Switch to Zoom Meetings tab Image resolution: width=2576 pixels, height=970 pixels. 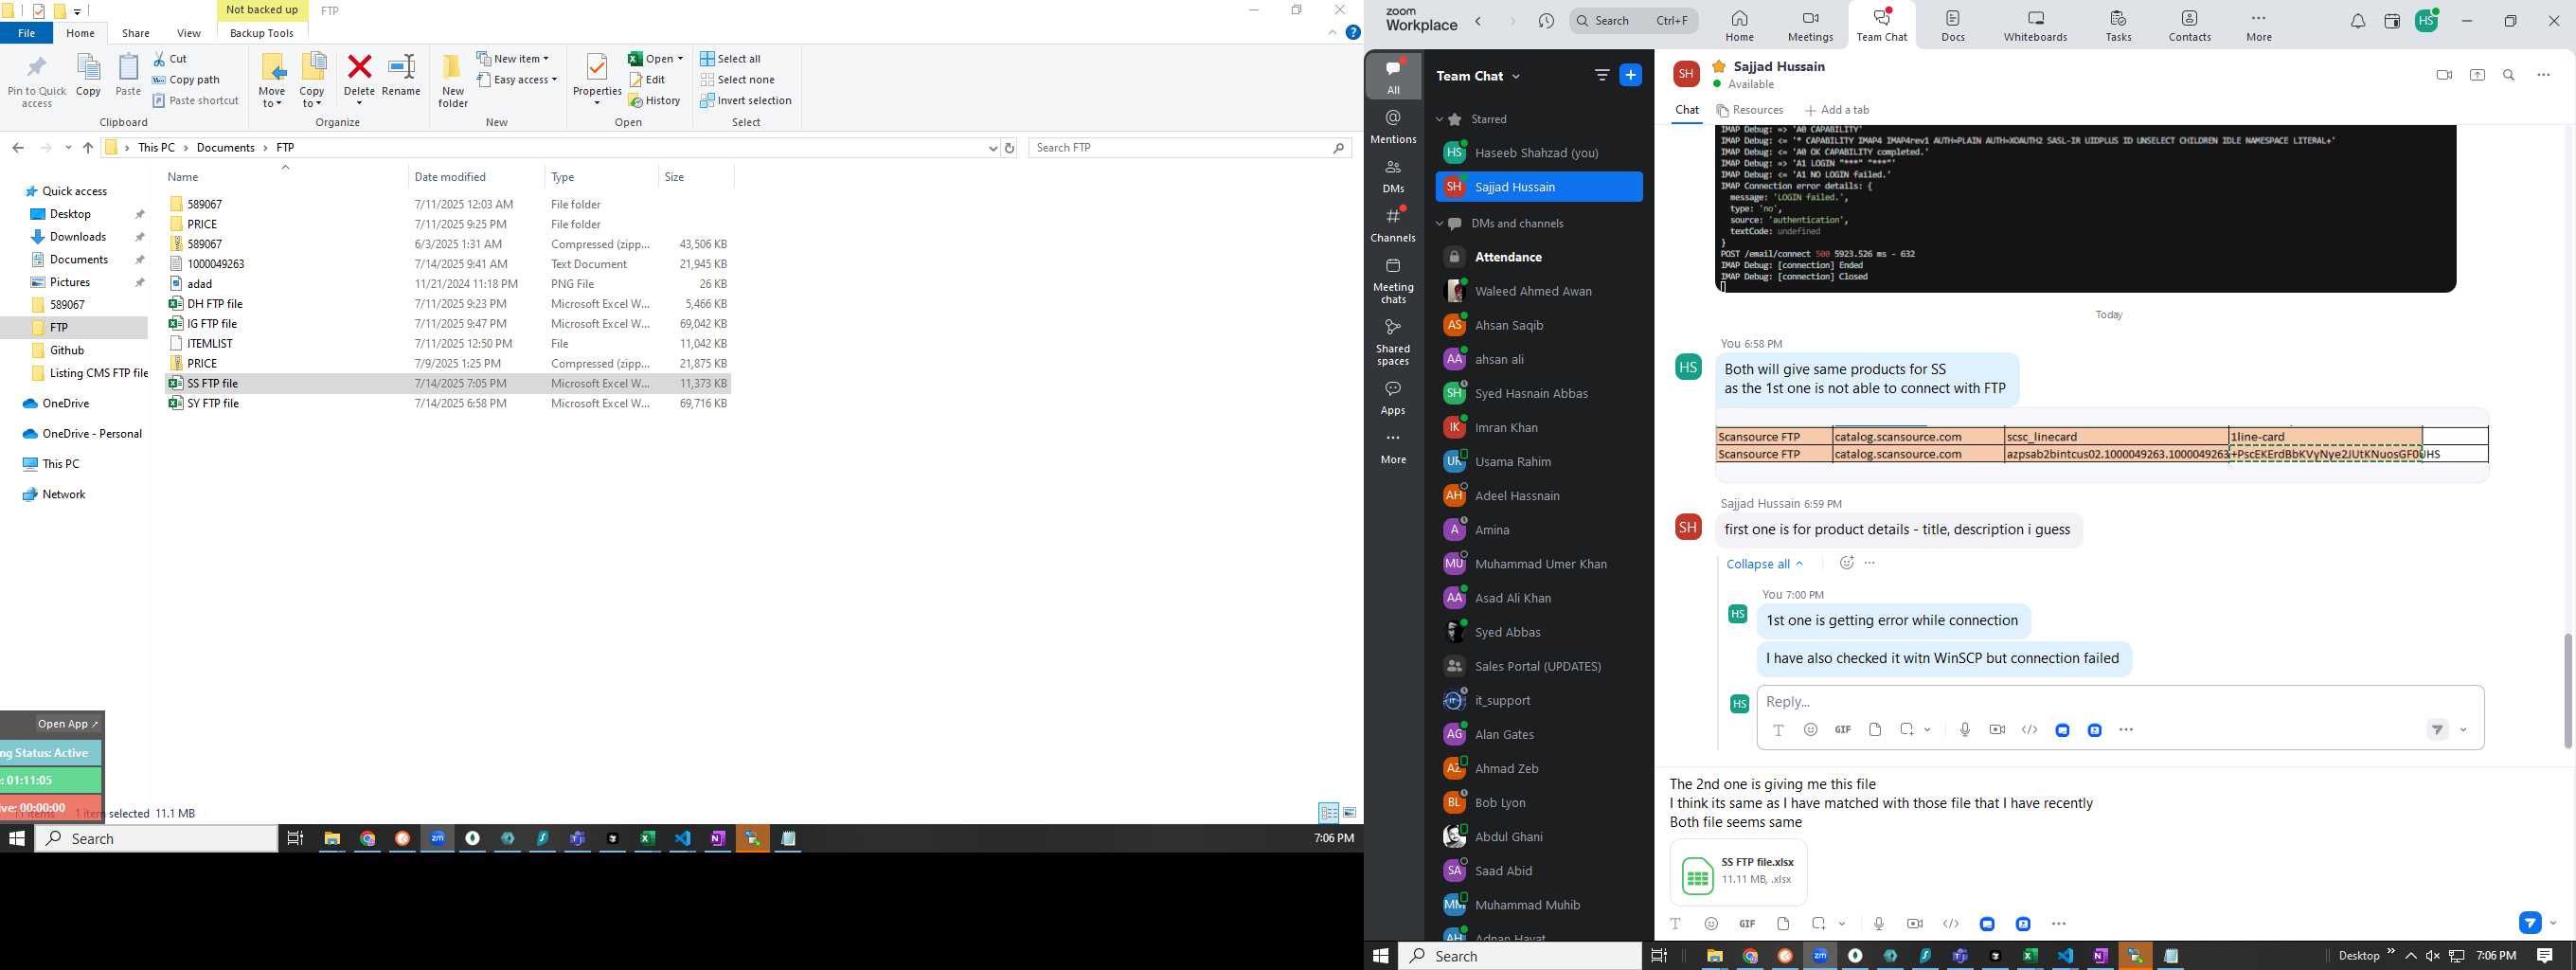pyautogui.click(x=1810, y=26)
